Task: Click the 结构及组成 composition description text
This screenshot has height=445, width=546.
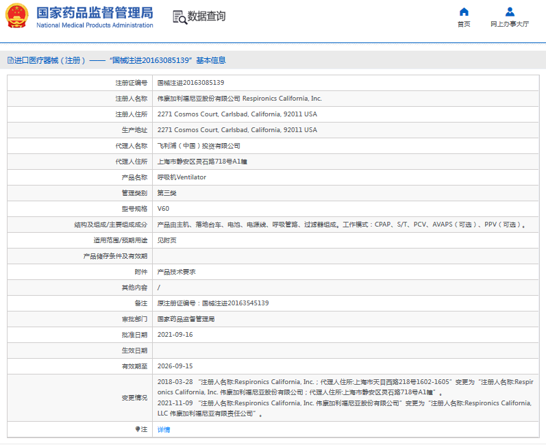Action: click(x=342, y=225)
